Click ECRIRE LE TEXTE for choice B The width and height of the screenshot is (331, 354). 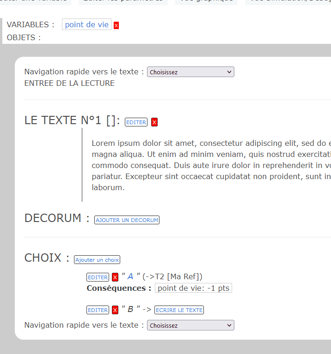pyautogui.click(x=179, y=310)
